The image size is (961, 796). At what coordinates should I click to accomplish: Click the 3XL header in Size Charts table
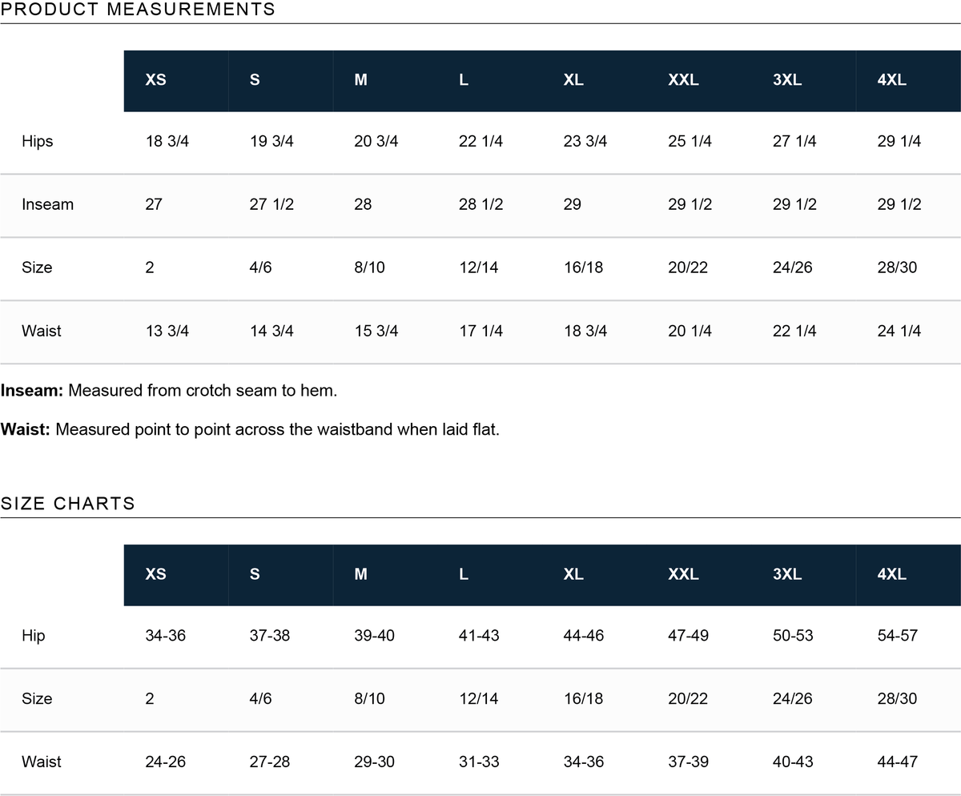[x=787, y=574]
